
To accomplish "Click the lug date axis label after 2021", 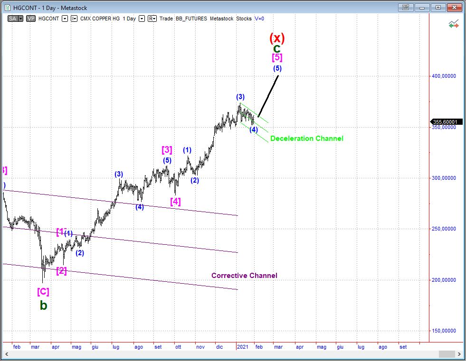I will pyautogui.click(x=361, y=347).
